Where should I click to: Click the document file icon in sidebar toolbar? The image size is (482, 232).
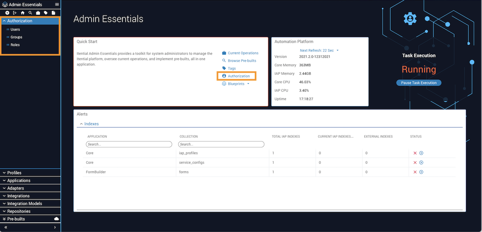[54, 13]
